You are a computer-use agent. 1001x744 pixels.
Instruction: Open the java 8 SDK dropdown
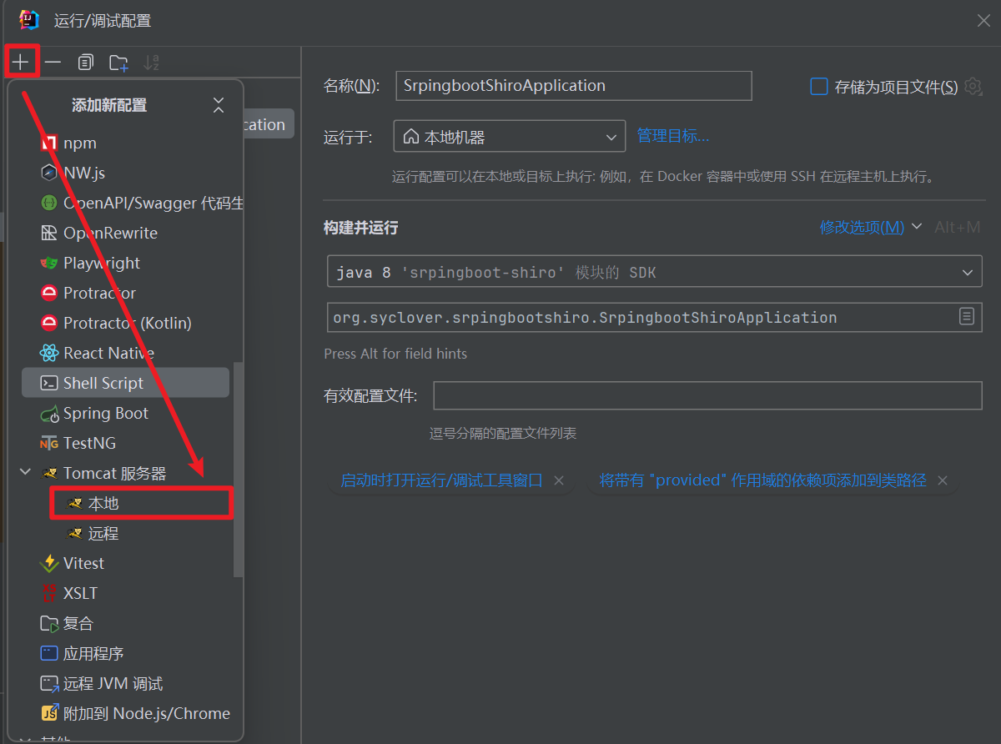[x=655, y=272]
